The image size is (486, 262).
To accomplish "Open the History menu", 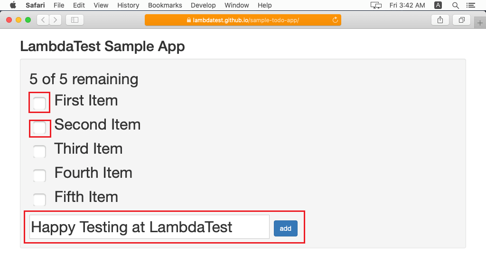I will pos(128,5).
